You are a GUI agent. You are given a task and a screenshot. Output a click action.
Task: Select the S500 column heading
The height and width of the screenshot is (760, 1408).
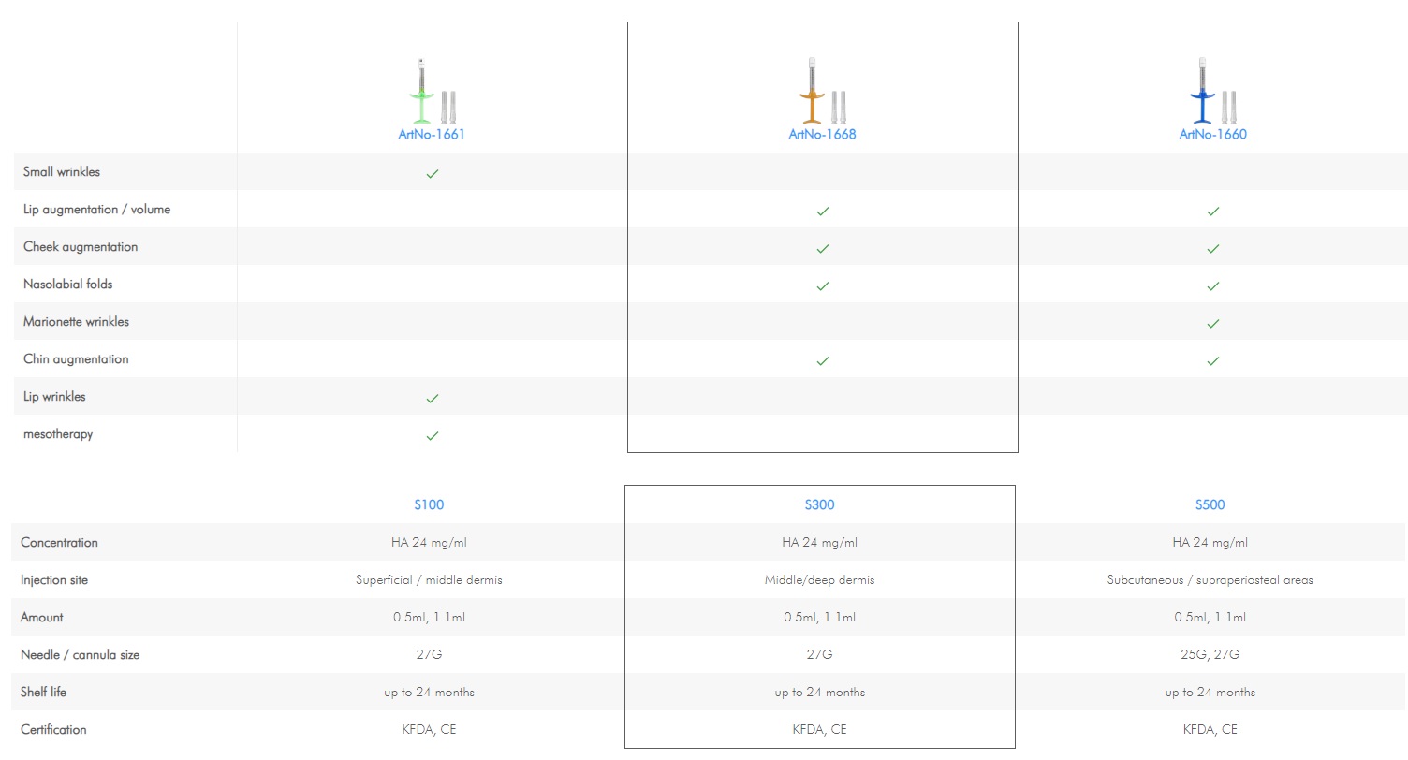[x=1210, y=504]
